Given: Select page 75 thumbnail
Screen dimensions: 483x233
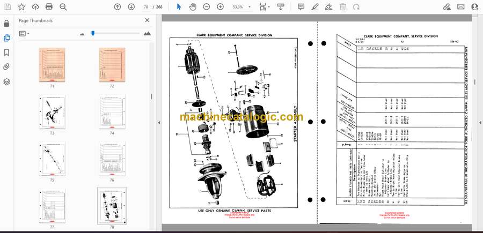Looking at the screenshot, I should pyautogui.click(x=52, y=159).
